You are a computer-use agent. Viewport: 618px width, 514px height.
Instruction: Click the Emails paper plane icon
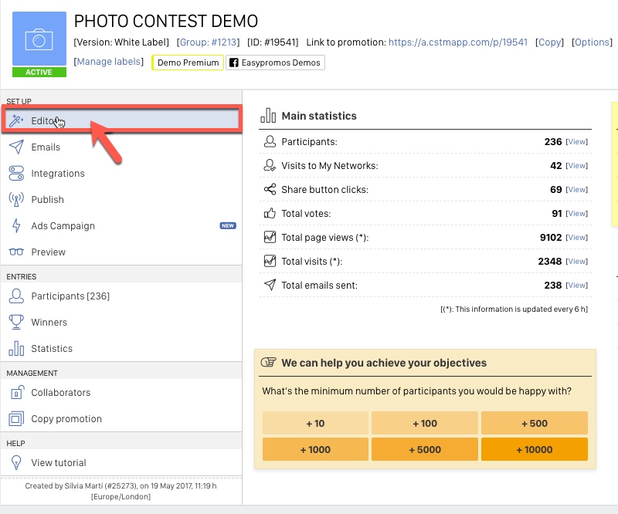point(16,147)
